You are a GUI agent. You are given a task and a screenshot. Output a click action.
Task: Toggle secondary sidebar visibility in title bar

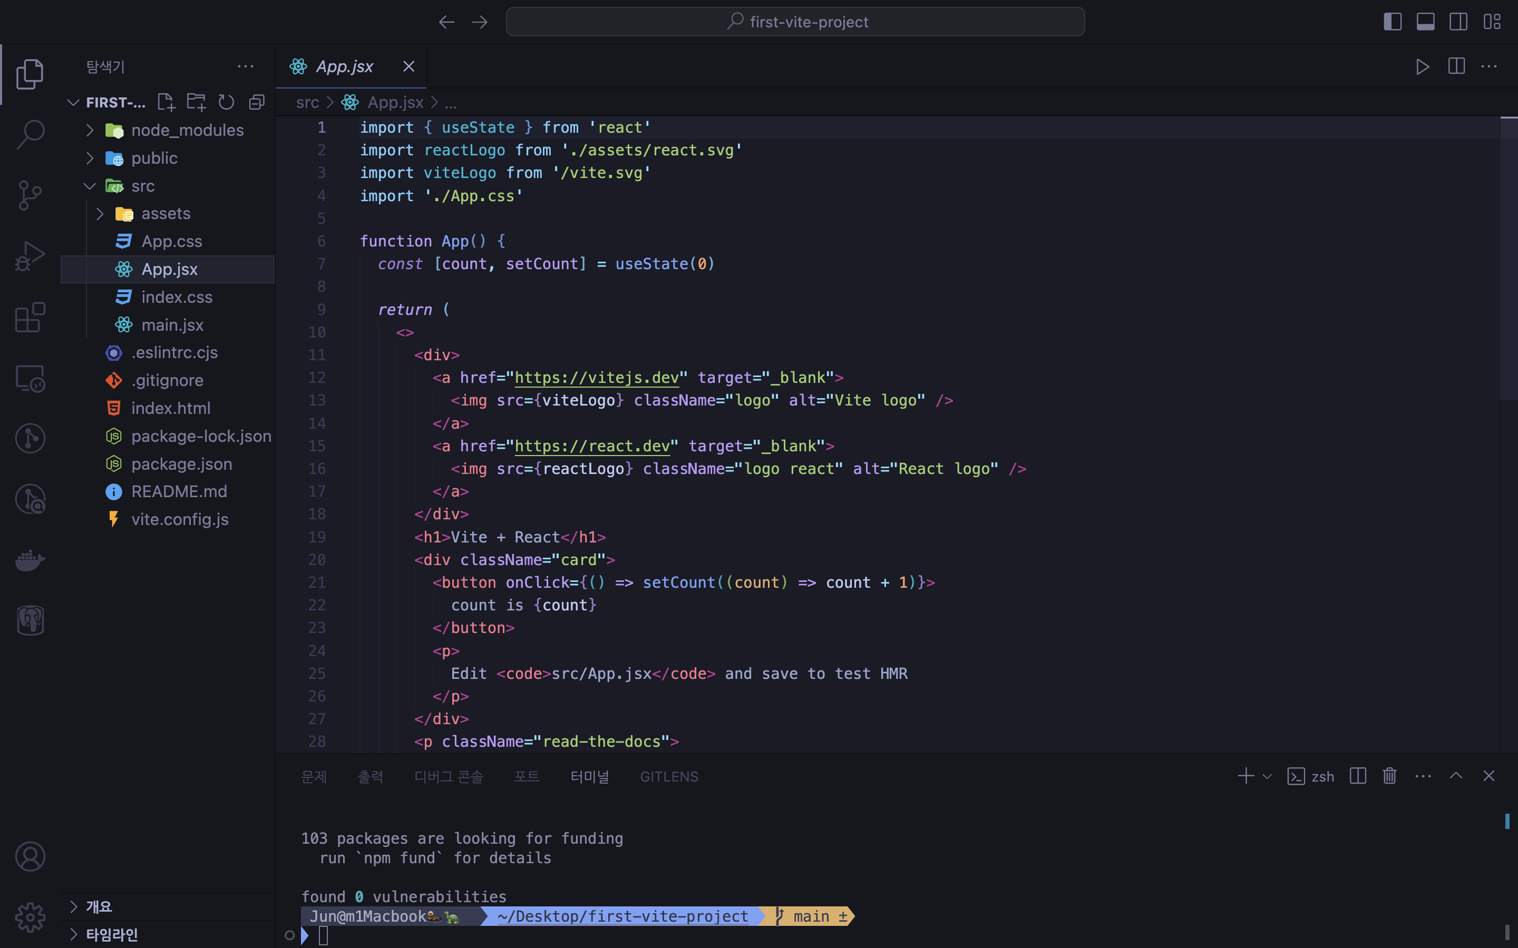click(x=1458, y=22)
